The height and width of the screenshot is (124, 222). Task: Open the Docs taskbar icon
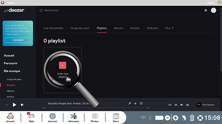[116, 118]
